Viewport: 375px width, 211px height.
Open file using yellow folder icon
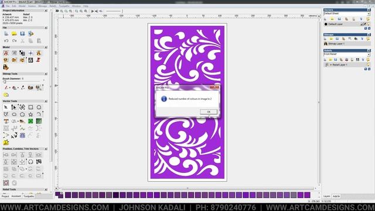14,34
